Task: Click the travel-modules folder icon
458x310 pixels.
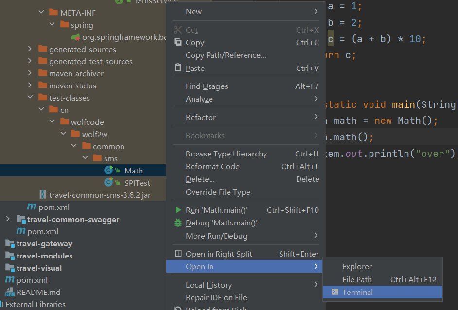Action: point(10,256)
